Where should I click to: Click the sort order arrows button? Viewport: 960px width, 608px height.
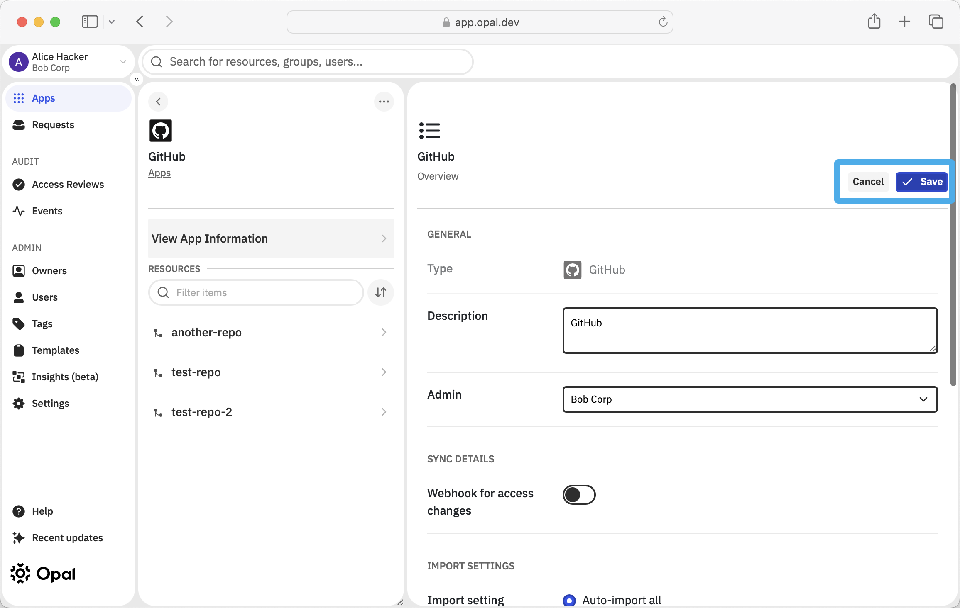pos(381,292)
